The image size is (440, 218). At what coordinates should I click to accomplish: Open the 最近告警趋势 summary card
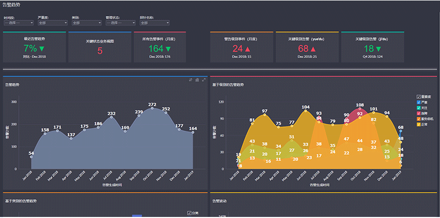[35, 48]
